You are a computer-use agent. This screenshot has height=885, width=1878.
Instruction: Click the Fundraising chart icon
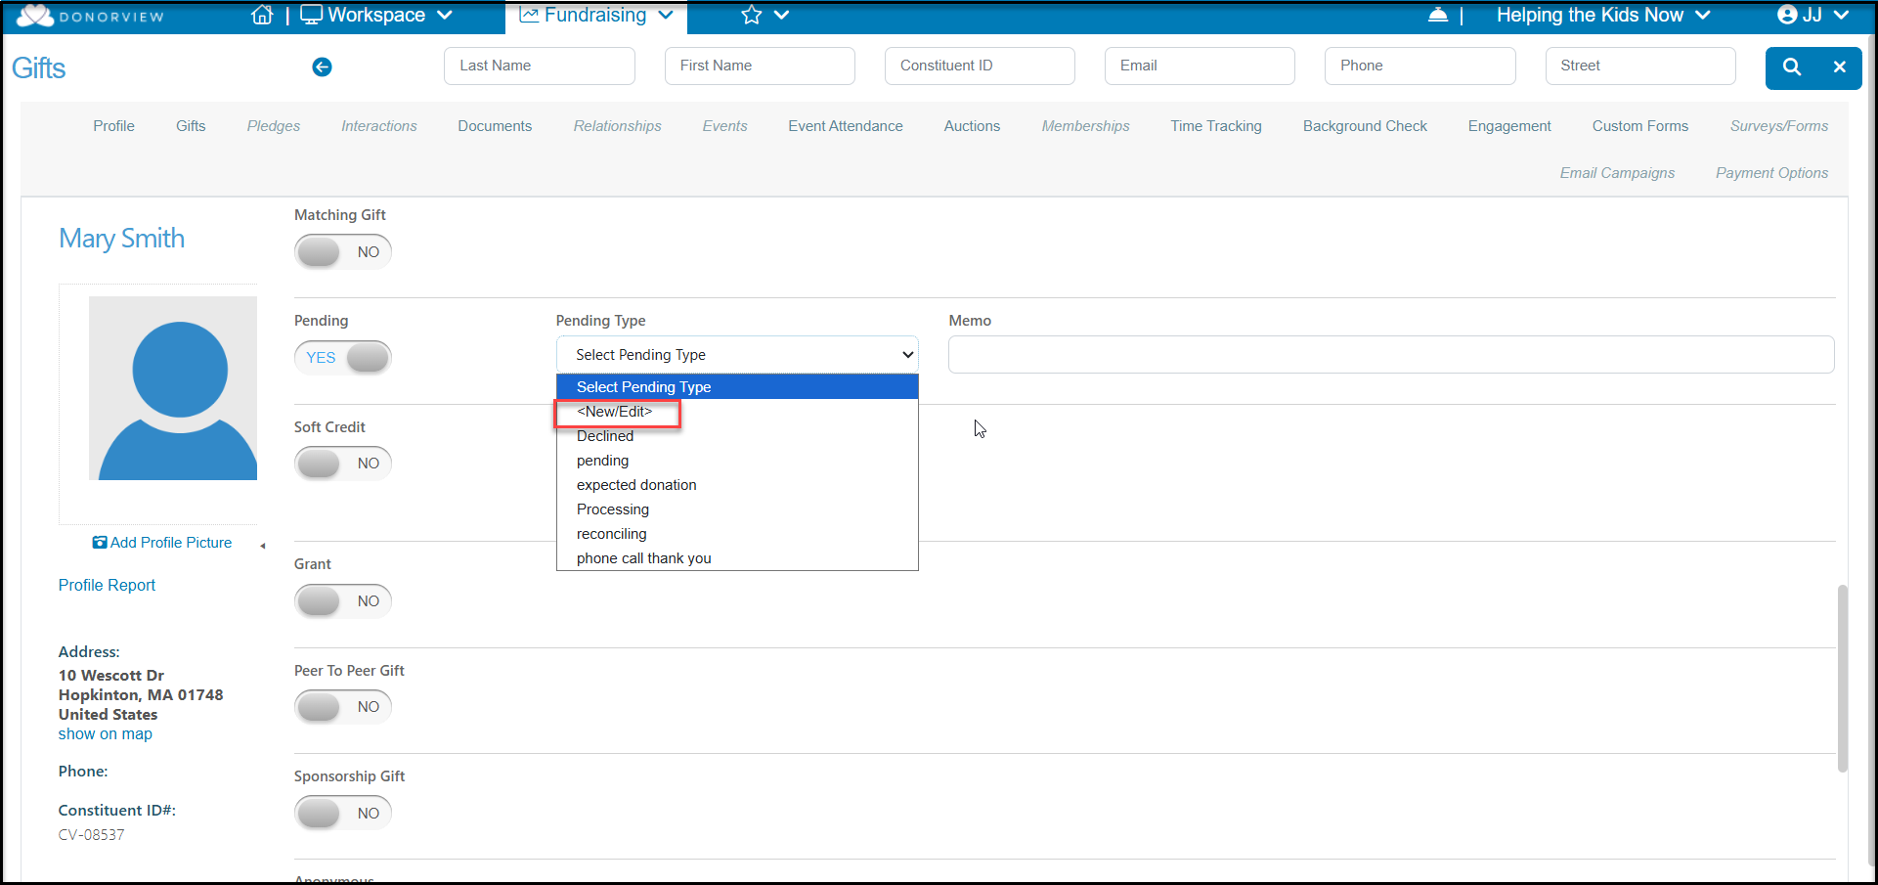(x=529, y=15)
